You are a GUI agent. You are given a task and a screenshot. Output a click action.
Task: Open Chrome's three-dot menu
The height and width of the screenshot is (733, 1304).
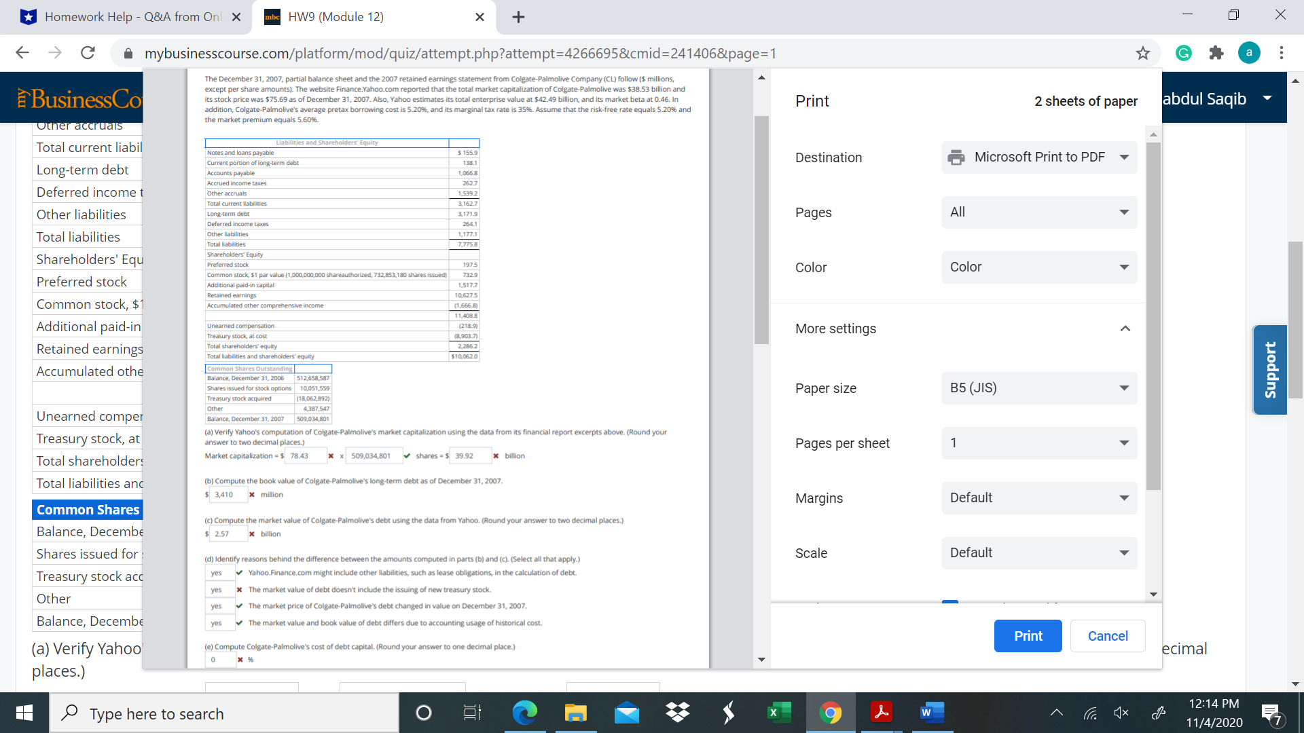point(1281,53)
